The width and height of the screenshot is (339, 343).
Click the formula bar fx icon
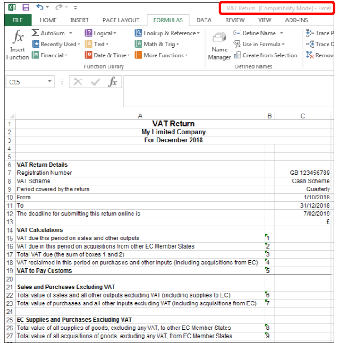pos(113,82)
